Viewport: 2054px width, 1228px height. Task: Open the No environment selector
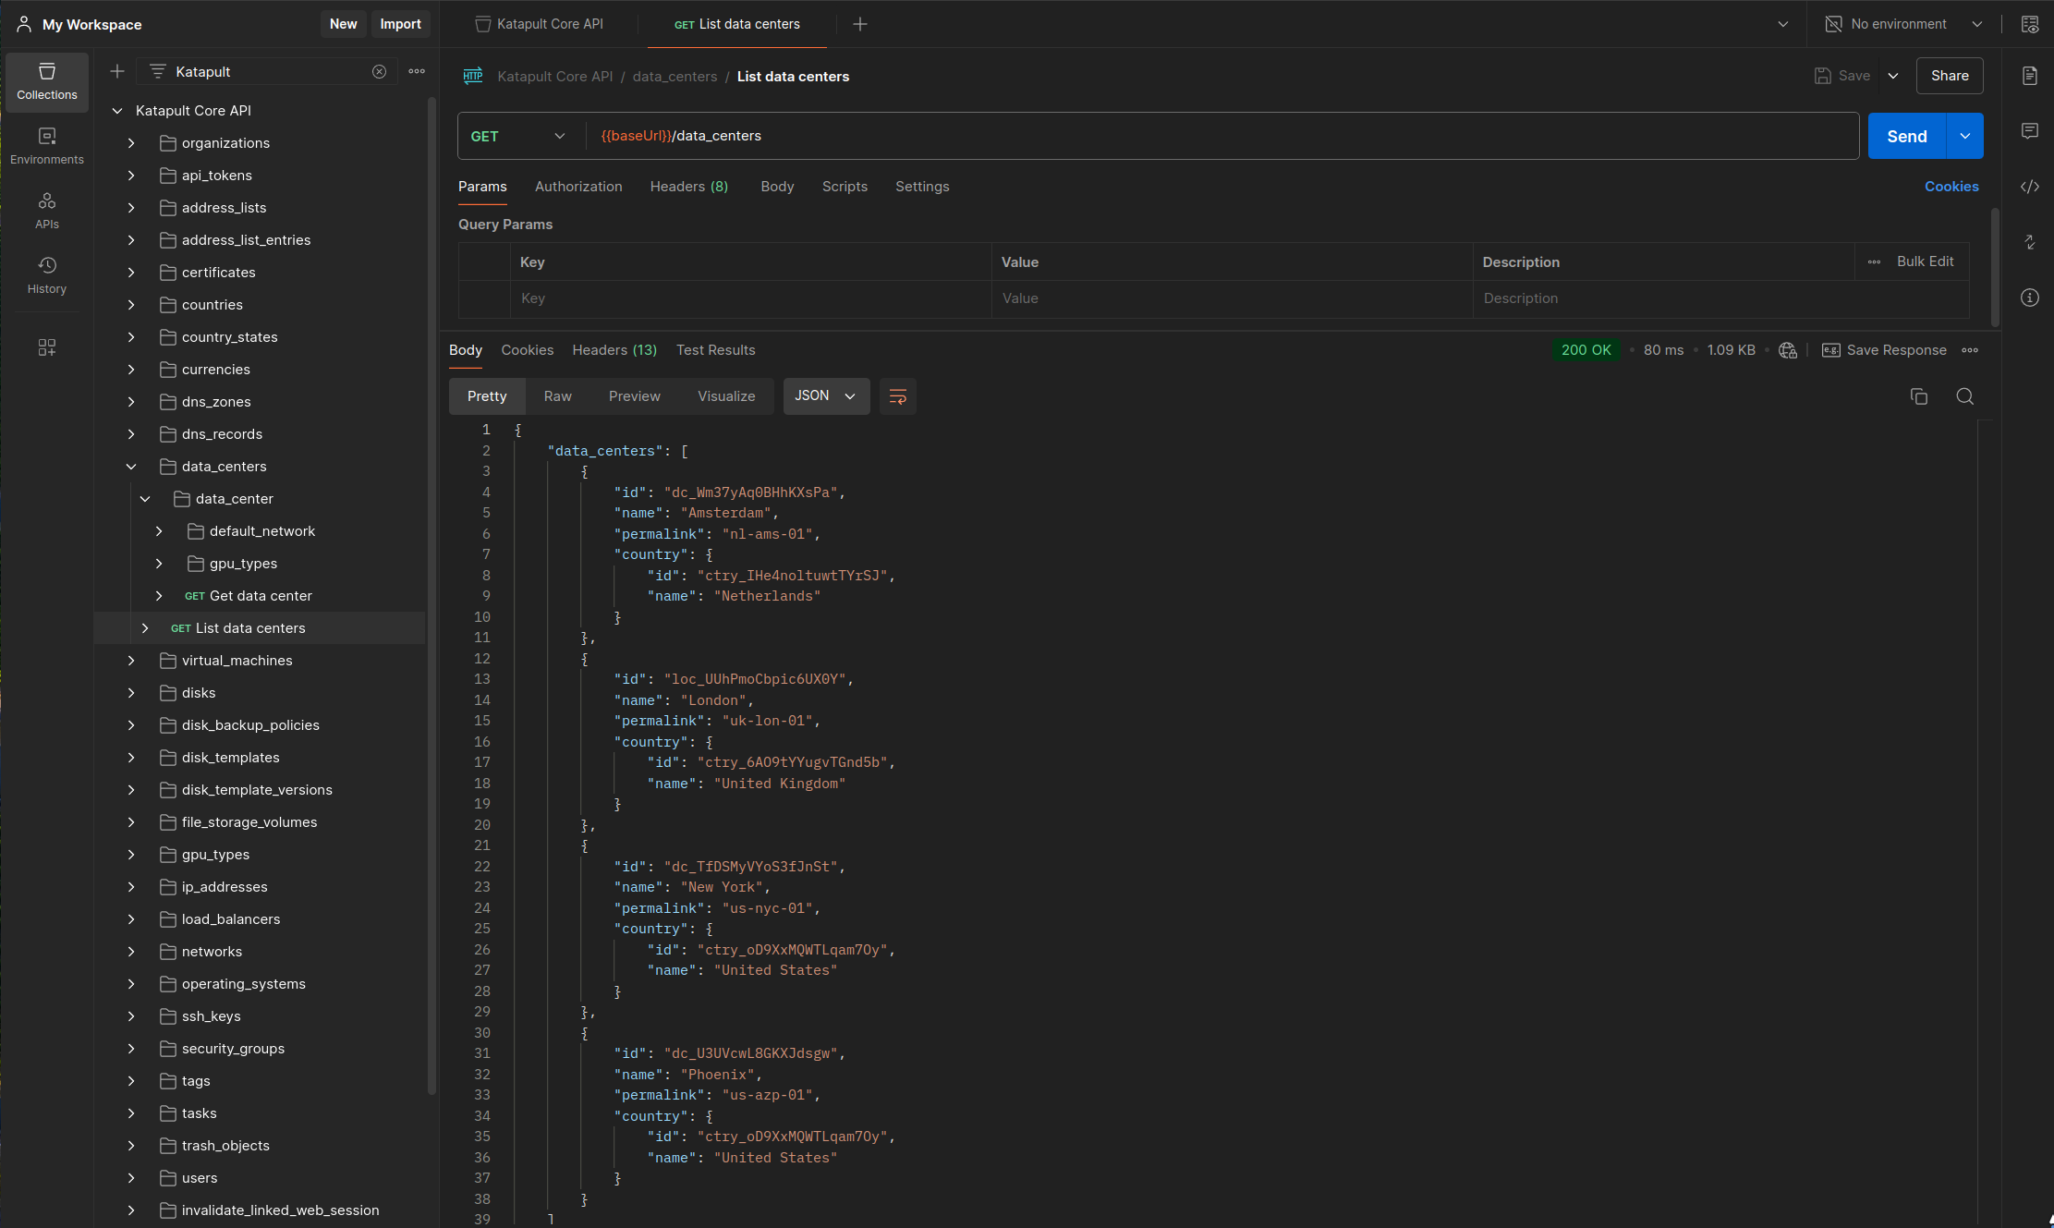coord(1903,24)
